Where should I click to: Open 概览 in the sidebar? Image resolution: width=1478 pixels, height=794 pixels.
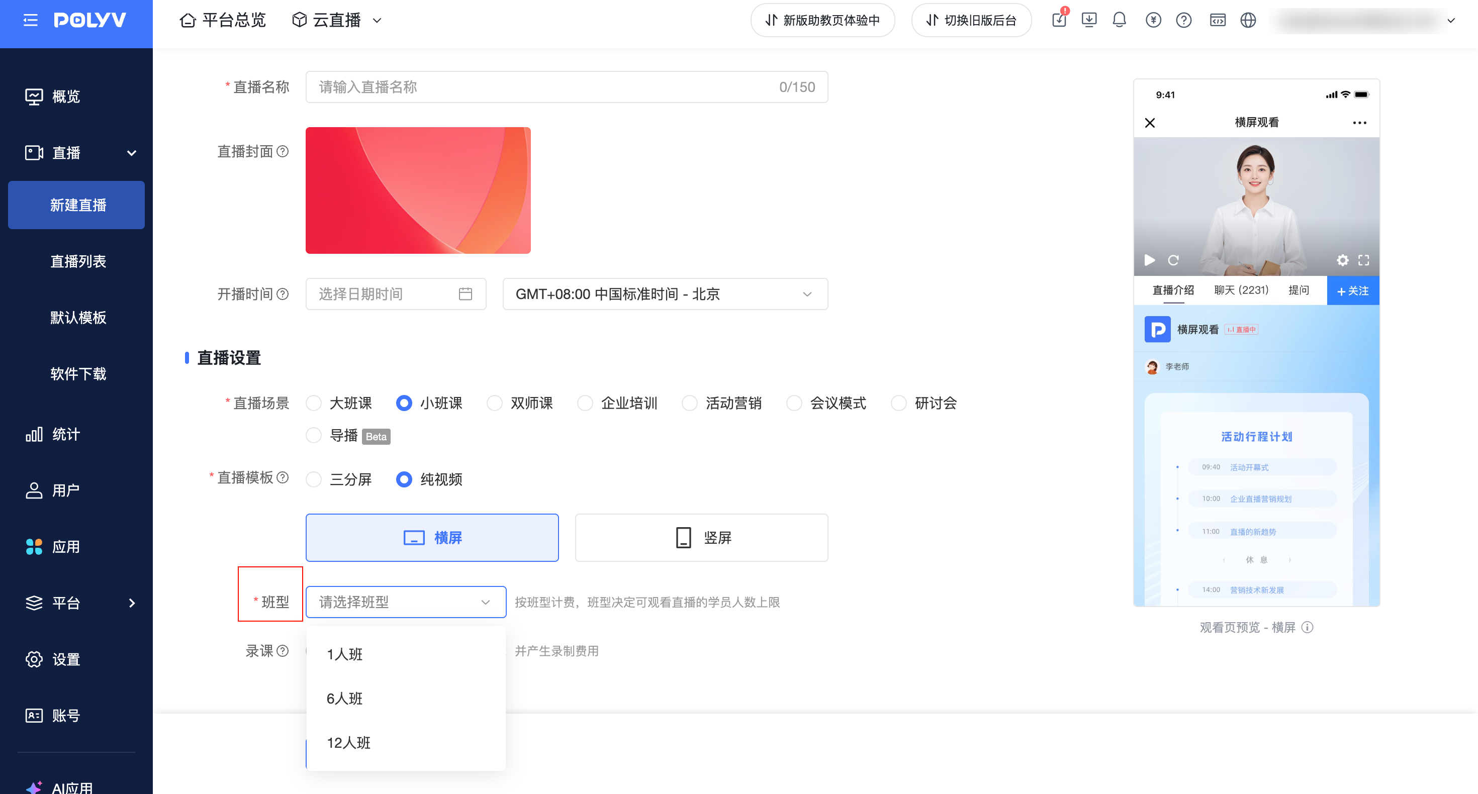coord(76,96)
